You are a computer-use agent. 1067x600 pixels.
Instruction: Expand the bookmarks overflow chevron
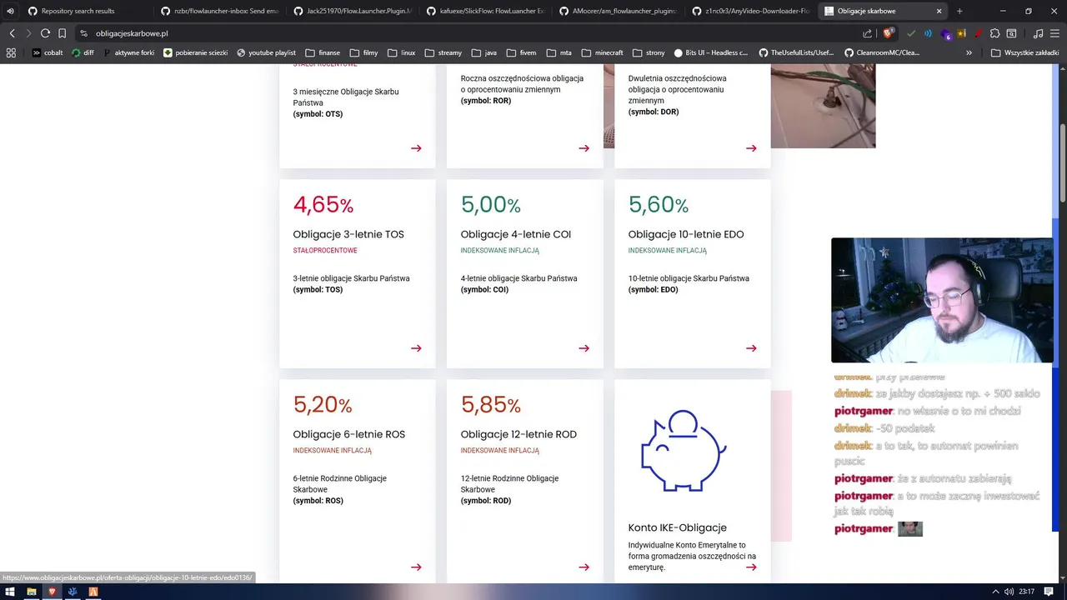coord(969,52)
